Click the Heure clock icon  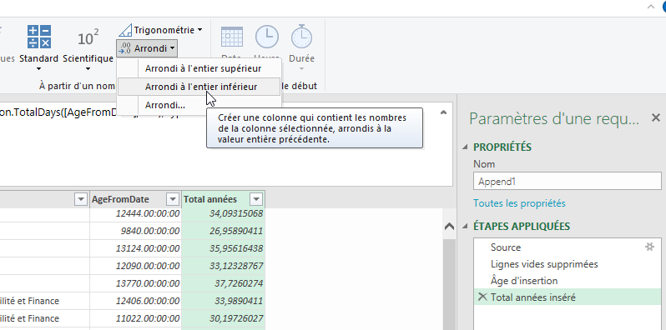click(267, 37)
